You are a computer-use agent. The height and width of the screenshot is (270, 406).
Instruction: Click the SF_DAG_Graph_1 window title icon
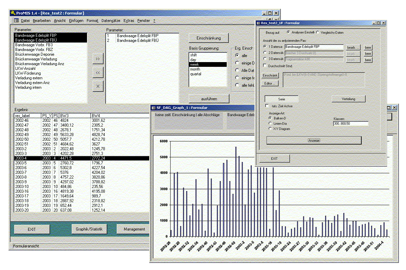pos(154,108)
